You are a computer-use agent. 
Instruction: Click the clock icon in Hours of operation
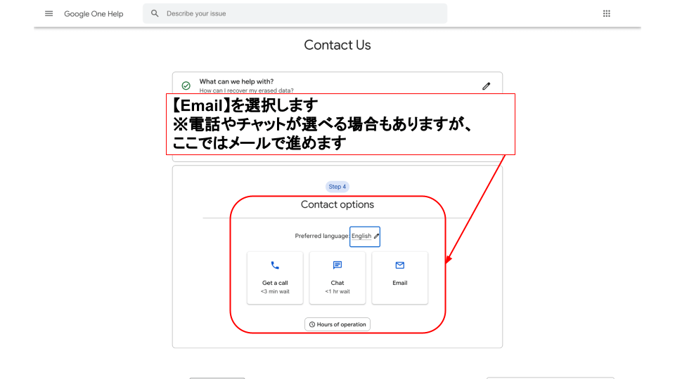312,324
